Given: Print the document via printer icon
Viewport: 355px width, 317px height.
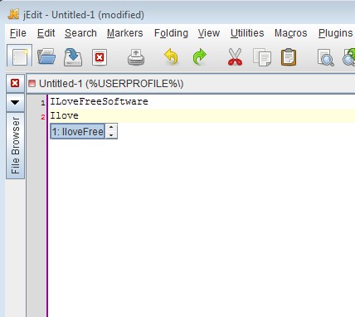Looking at the screenshot, I should (136, 57).
